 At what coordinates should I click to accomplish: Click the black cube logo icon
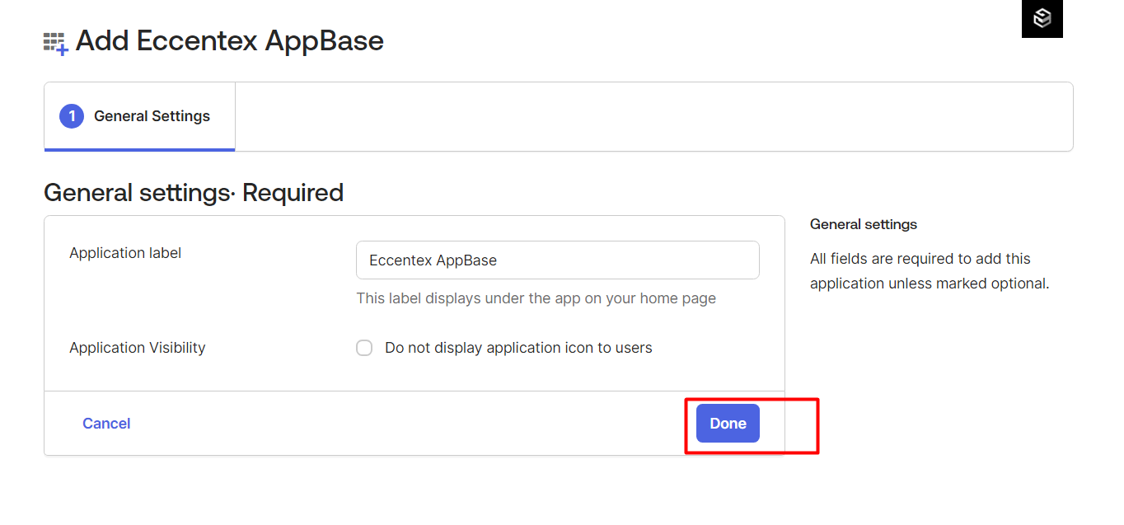click(x=1042, y=19)
